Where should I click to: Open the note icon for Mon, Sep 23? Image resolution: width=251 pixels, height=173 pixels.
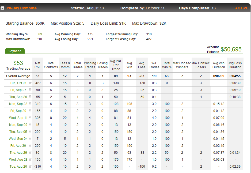coord(30,104)
